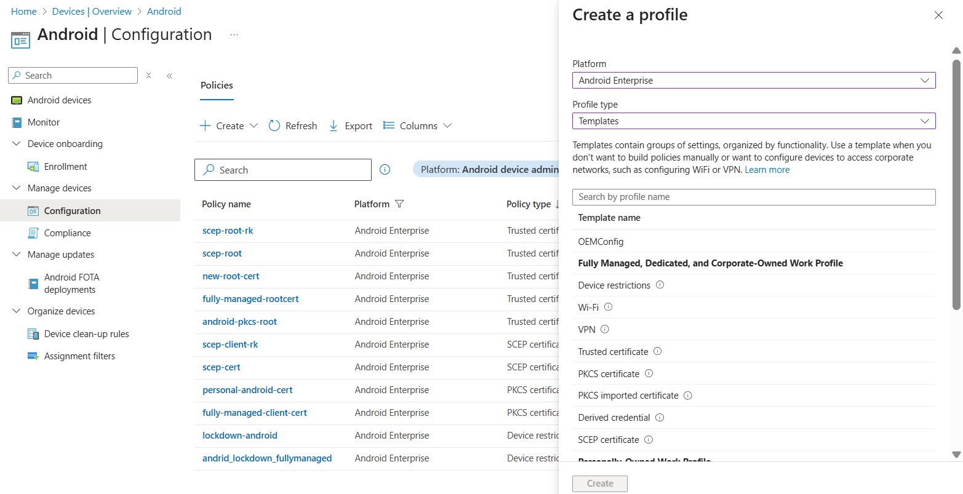
Task: Open the Profile type dropdown
Action: [x=753, y=121]
